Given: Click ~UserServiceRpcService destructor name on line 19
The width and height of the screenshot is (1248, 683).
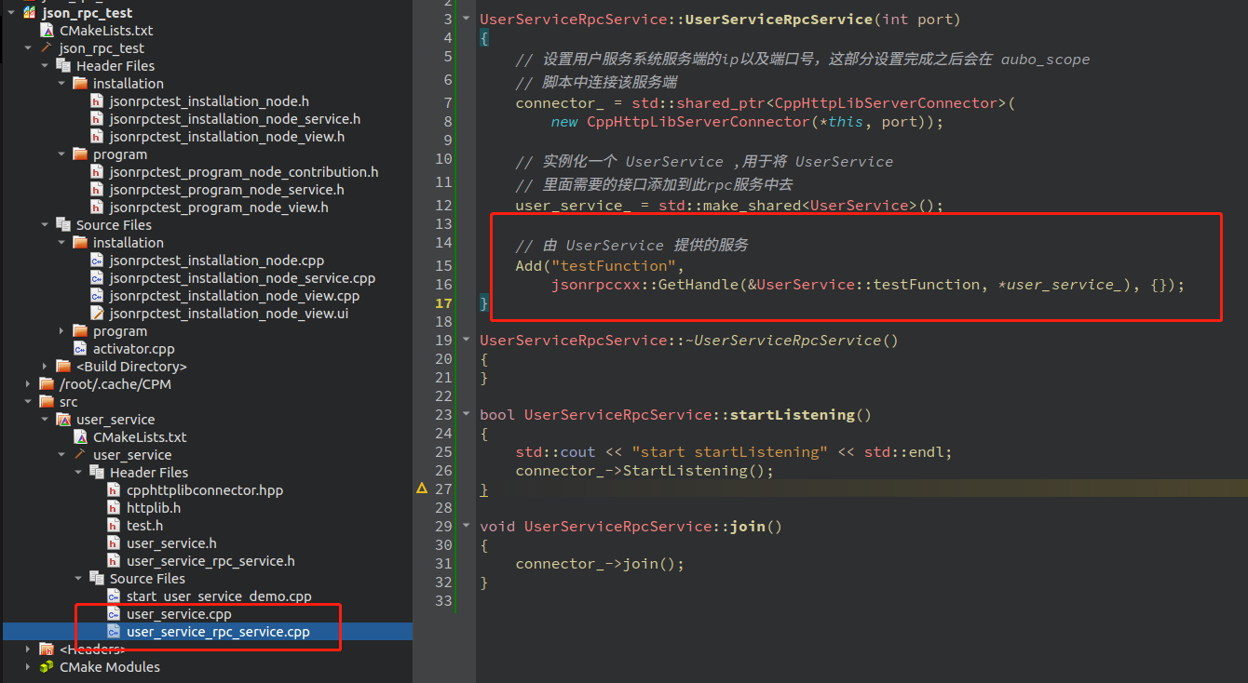Looking at the screenshot, I should [783, 341].
